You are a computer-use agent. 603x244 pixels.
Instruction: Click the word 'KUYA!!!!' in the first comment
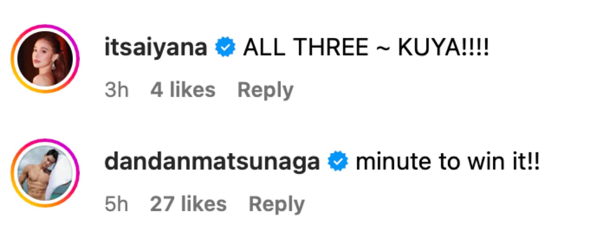[x=444, y=48]
